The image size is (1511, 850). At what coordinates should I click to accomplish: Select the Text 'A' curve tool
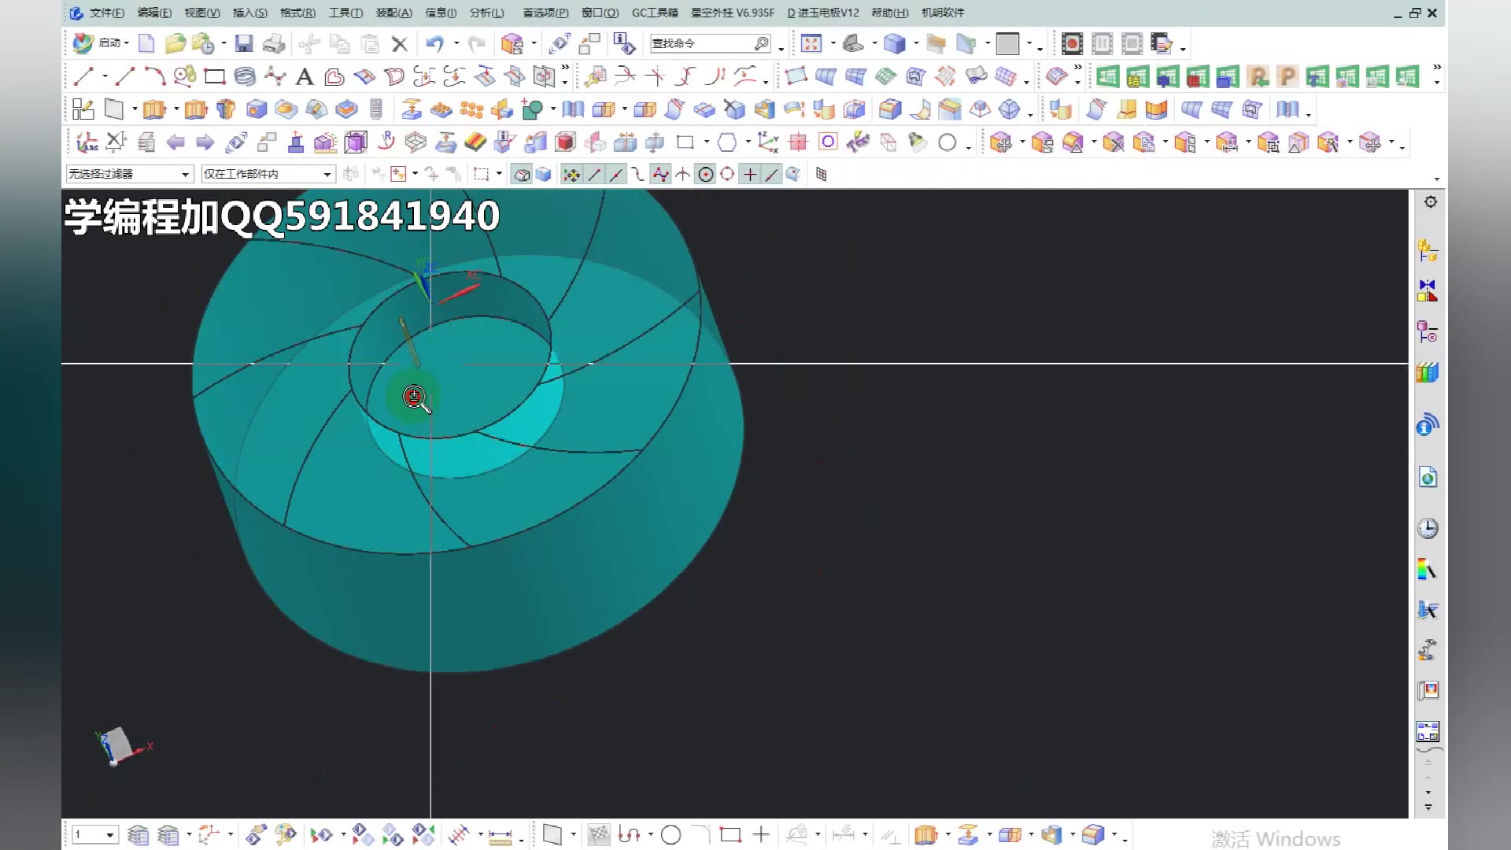305,77
